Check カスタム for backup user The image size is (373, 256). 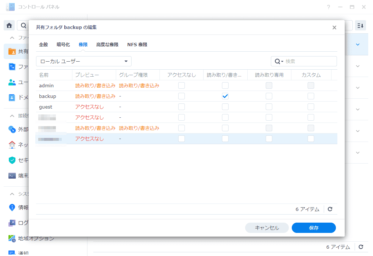(x=311, y=96)
